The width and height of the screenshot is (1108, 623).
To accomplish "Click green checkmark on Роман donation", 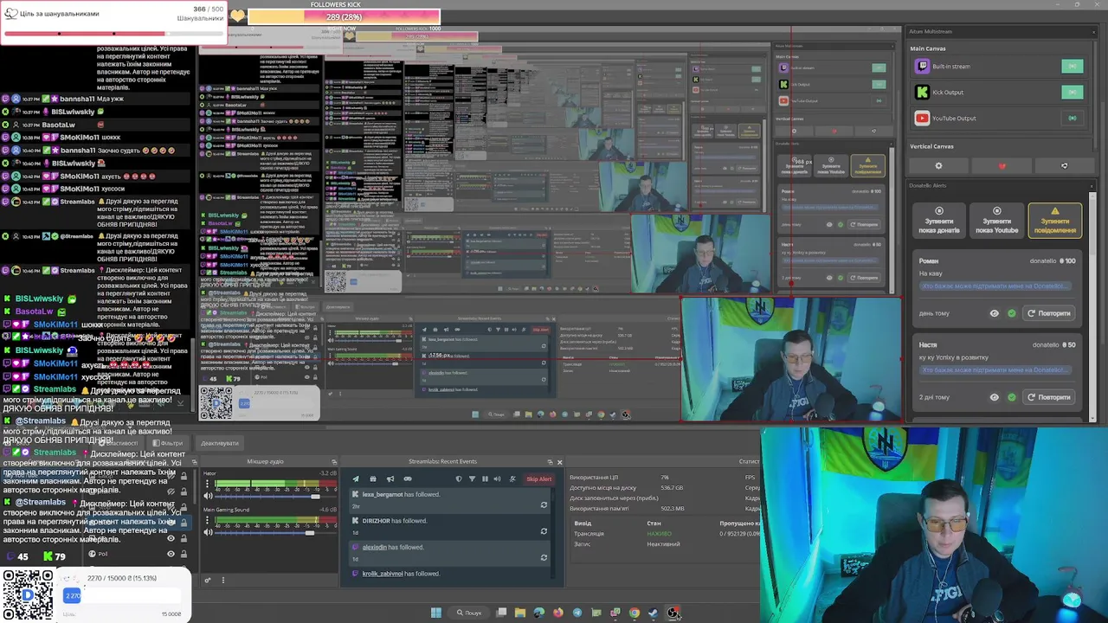I will [x=1011, y=313].
